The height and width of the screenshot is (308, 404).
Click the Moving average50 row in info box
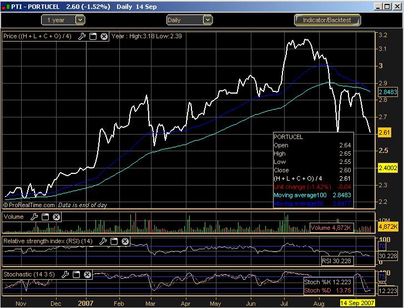(x=312, y=203)
